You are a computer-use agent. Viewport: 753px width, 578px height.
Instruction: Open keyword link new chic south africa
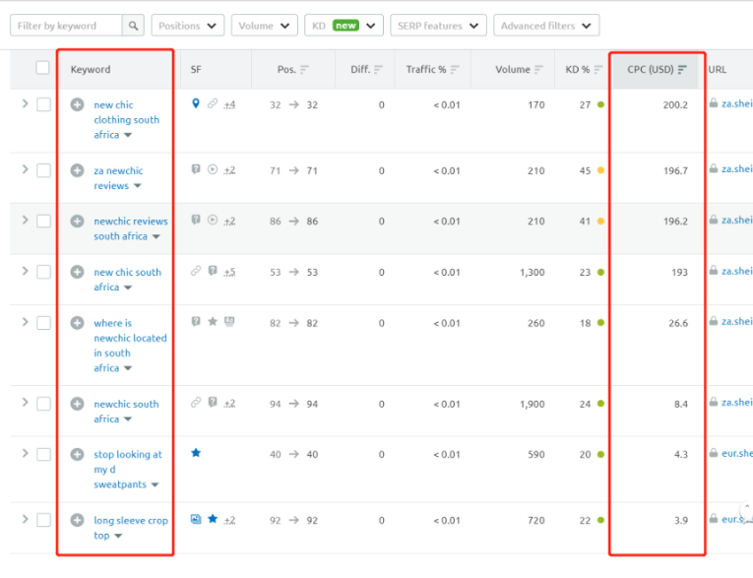(127, 279)
